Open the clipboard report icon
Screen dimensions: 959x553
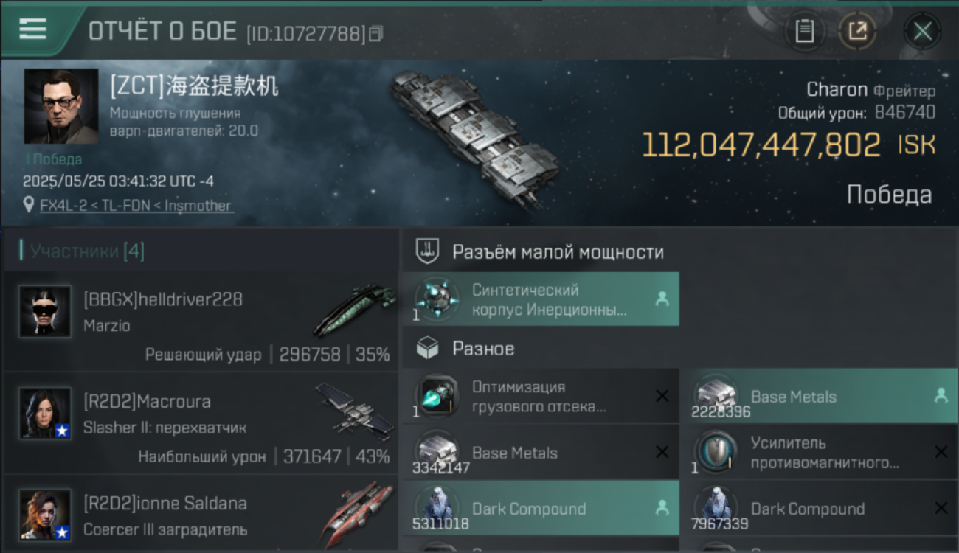804,31
